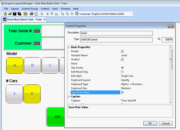Screen dimensions: 180x130
Task: Toggle the Enable checkbox
Action: tap(122, 51)
